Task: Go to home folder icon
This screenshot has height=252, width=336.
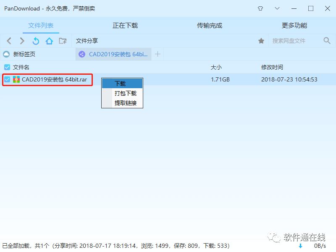Action: pos(49,41)
